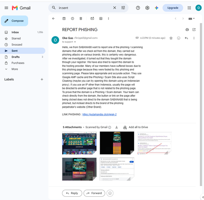Print the email with printer icon
The image size is (204, 200).
pos(187,30)
